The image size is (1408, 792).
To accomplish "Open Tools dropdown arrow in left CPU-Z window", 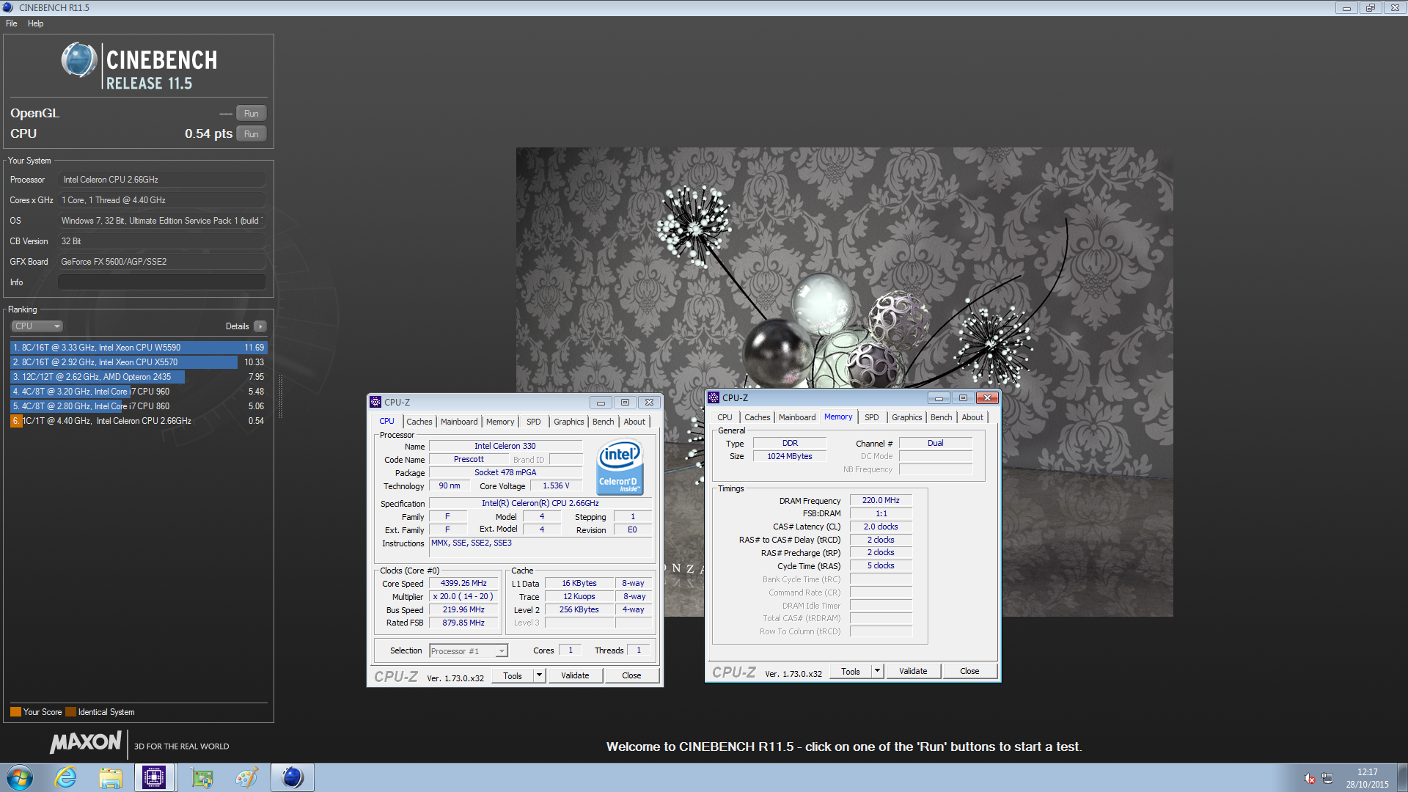I will point(540,676).
